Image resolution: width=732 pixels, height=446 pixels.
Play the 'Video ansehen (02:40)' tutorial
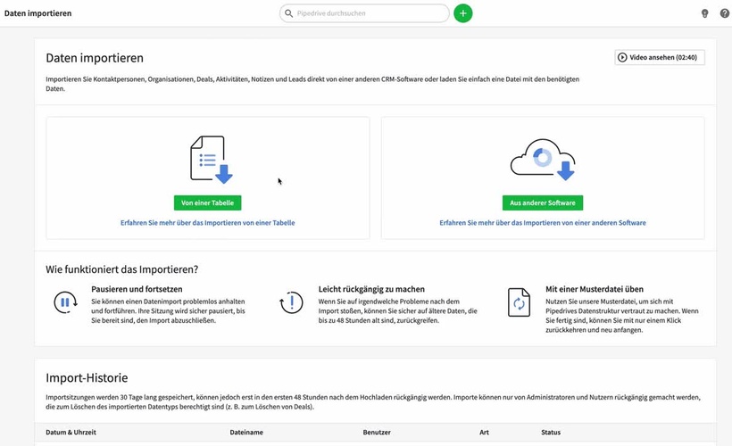pos(660,57)
